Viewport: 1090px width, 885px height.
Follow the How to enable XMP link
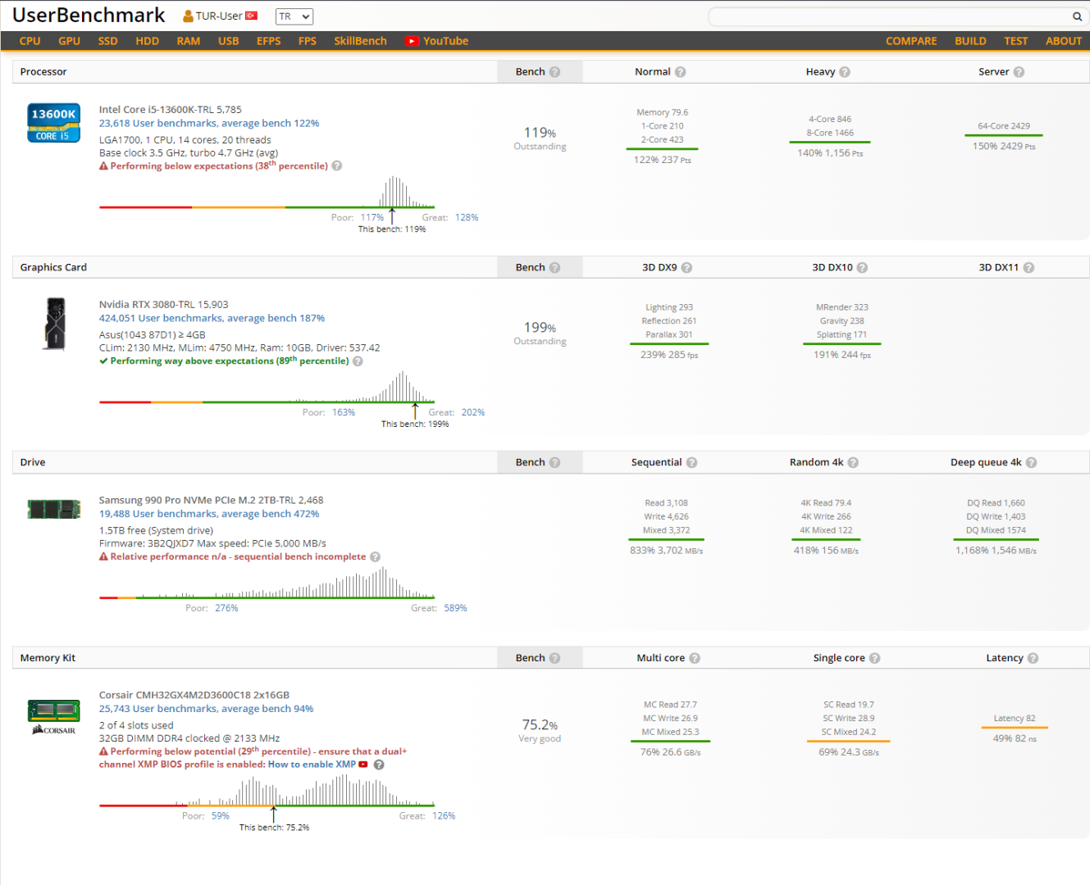[312, 765]
